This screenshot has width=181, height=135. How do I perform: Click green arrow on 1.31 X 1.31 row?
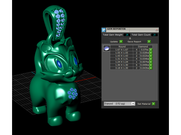151,59
